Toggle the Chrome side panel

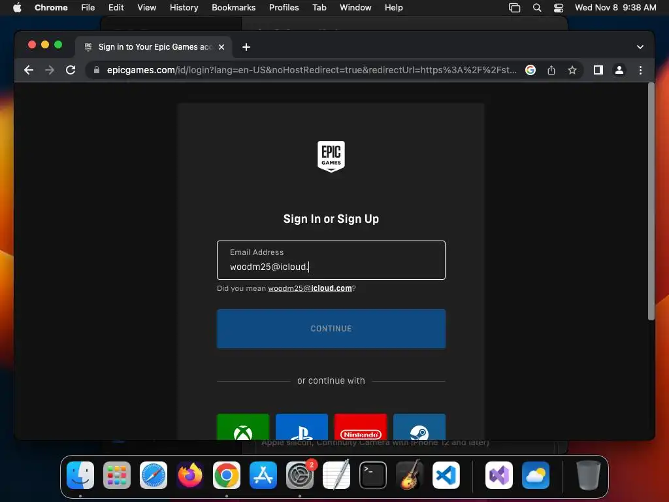coord(598,70)
